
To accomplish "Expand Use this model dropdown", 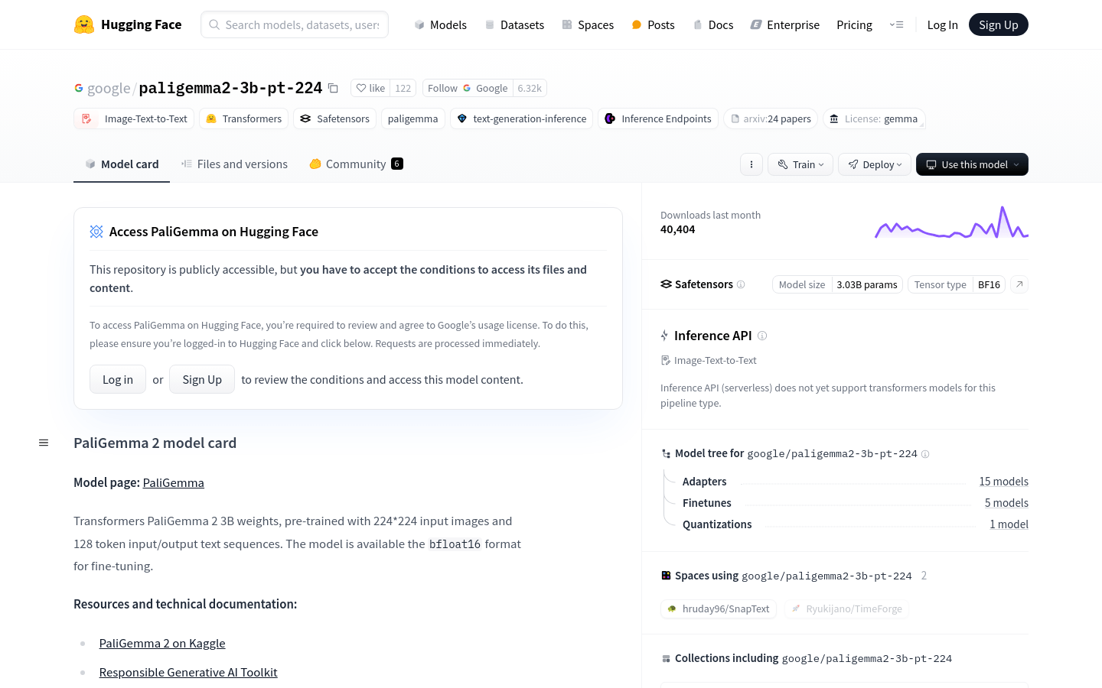I will click(972, 164).
